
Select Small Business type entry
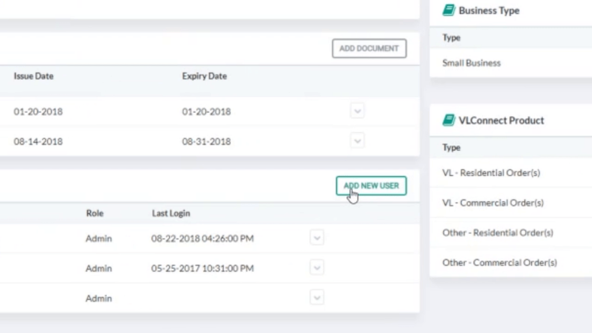(x=472, y=62)
